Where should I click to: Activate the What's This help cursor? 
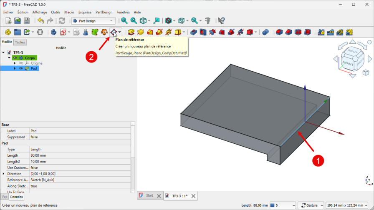[x=221, y=21]
